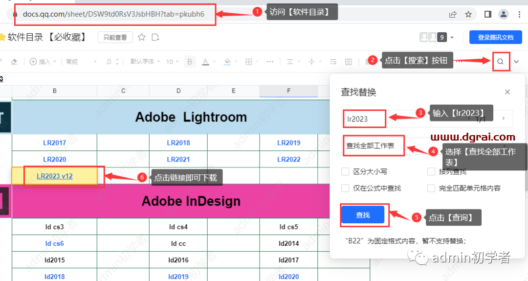Open the 默认字体 font dropdown

pyautogui.click(x=145, y=62)
